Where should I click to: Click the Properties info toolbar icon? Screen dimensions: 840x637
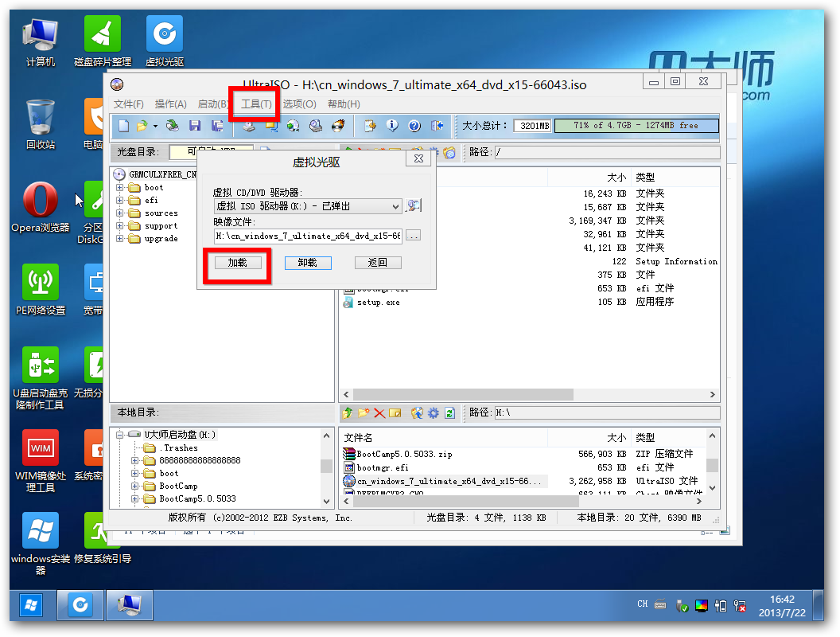pyautogui.click(x=393, y=126)
